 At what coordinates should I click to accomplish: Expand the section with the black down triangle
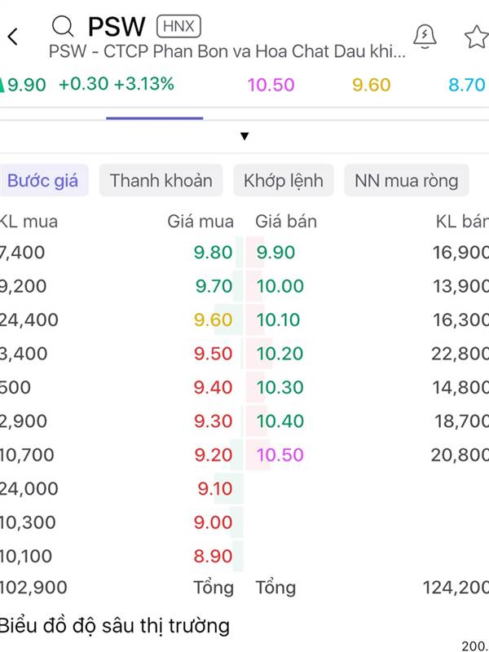[x=244, y=136]
